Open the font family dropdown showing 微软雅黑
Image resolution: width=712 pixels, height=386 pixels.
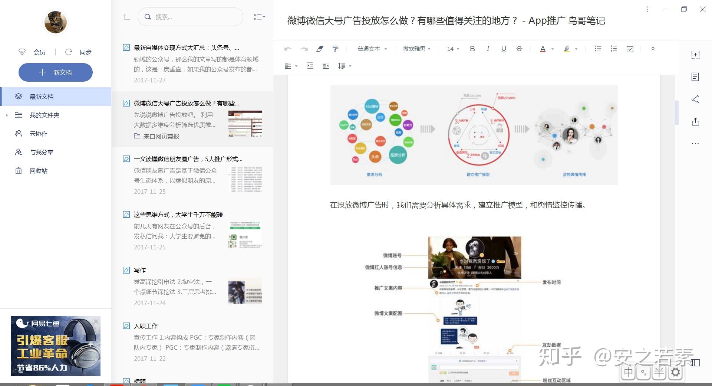point(416,49)
